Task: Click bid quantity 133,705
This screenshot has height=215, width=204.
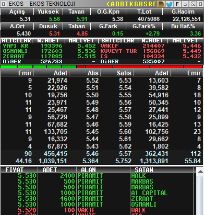Action: click(56, 132)
